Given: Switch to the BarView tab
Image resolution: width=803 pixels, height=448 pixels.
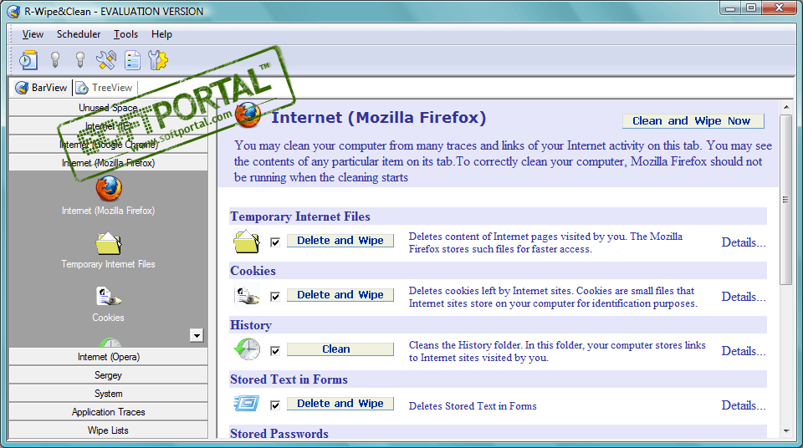Looking at the screenshot, I should pyautogui.click(x=42, y=88).
